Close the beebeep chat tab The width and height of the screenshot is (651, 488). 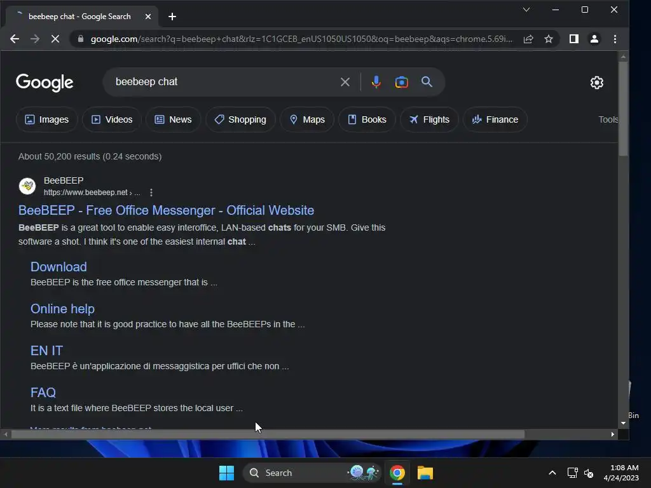[x=148, y=17]
